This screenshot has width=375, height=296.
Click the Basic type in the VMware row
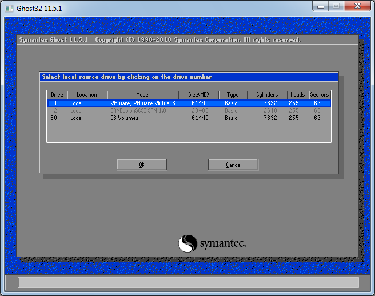pyautogui.click(x=231, y=103)
